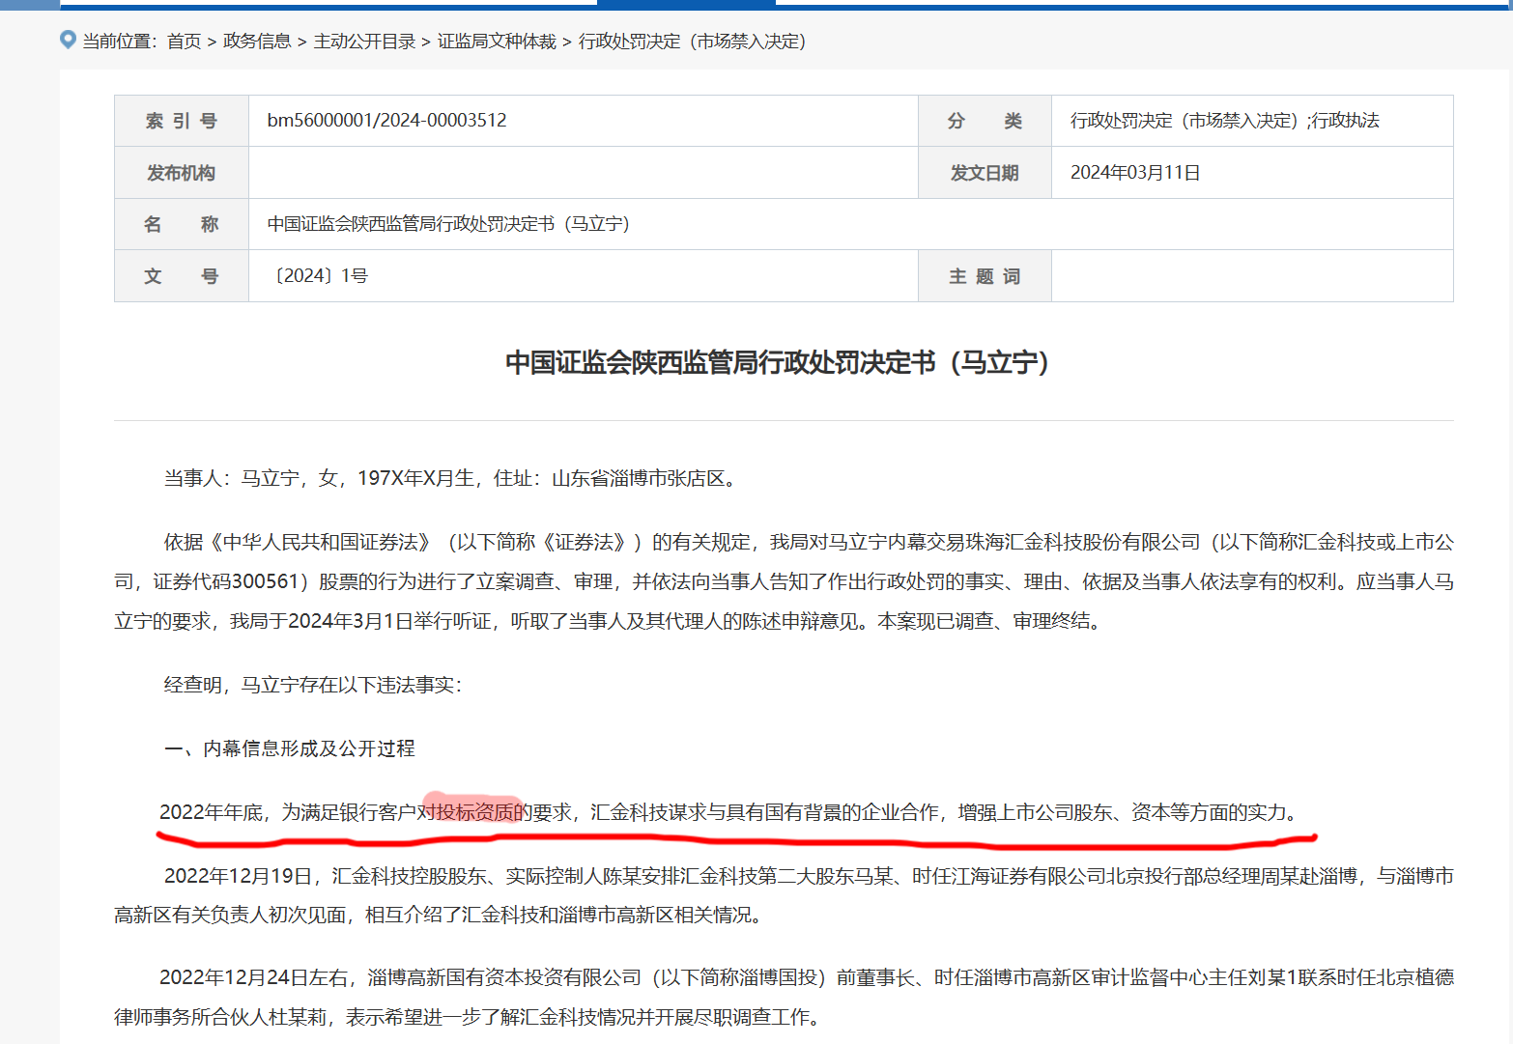The image size is (1513, 1044).
Task: Select index number bm56000001/2024-00003512
Action: click(387, 121)
